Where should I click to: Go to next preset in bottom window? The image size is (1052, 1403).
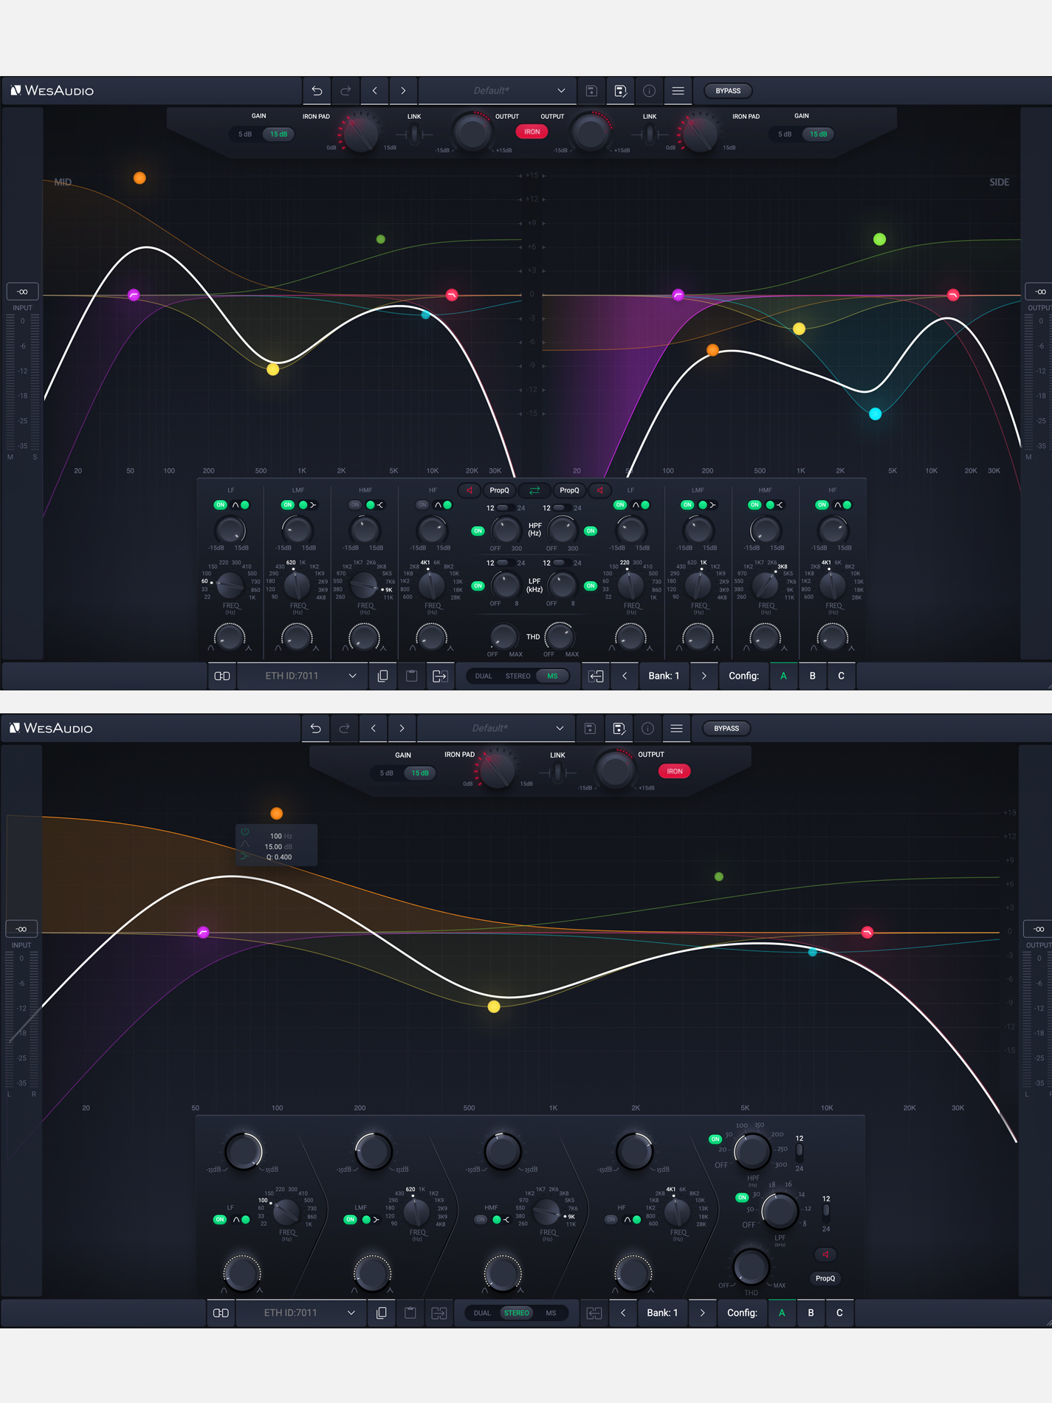(x=402, y=728)
